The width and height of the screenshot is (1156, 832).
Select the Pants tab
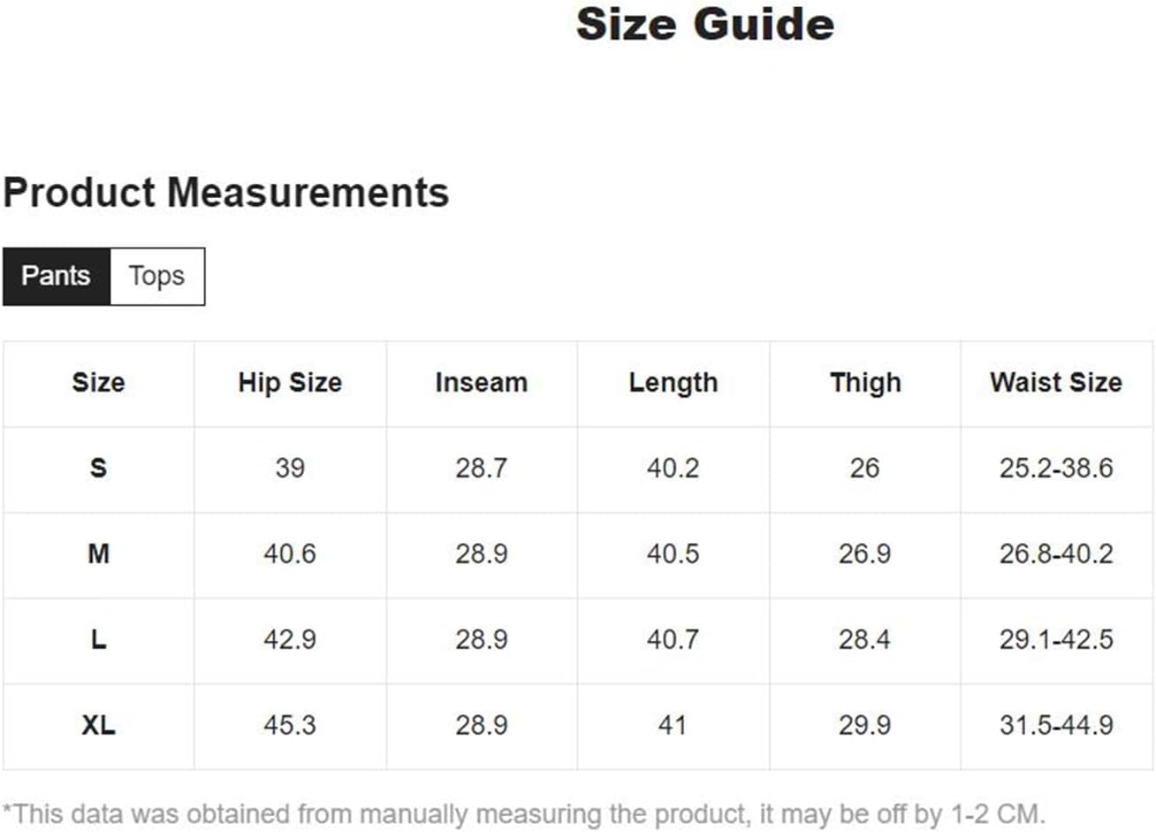point(56,277)
